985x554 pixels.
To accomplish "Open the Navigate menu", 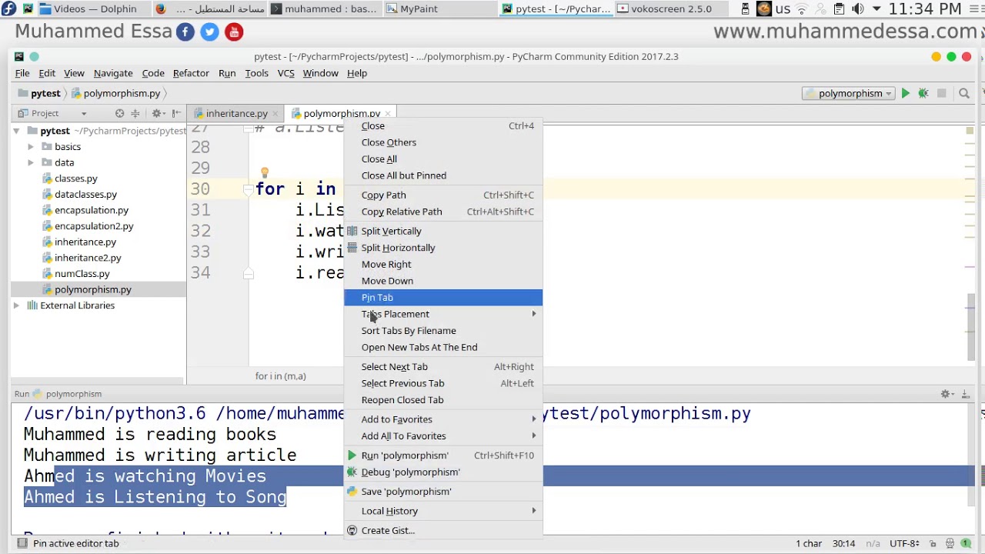I will click(113, 73).
